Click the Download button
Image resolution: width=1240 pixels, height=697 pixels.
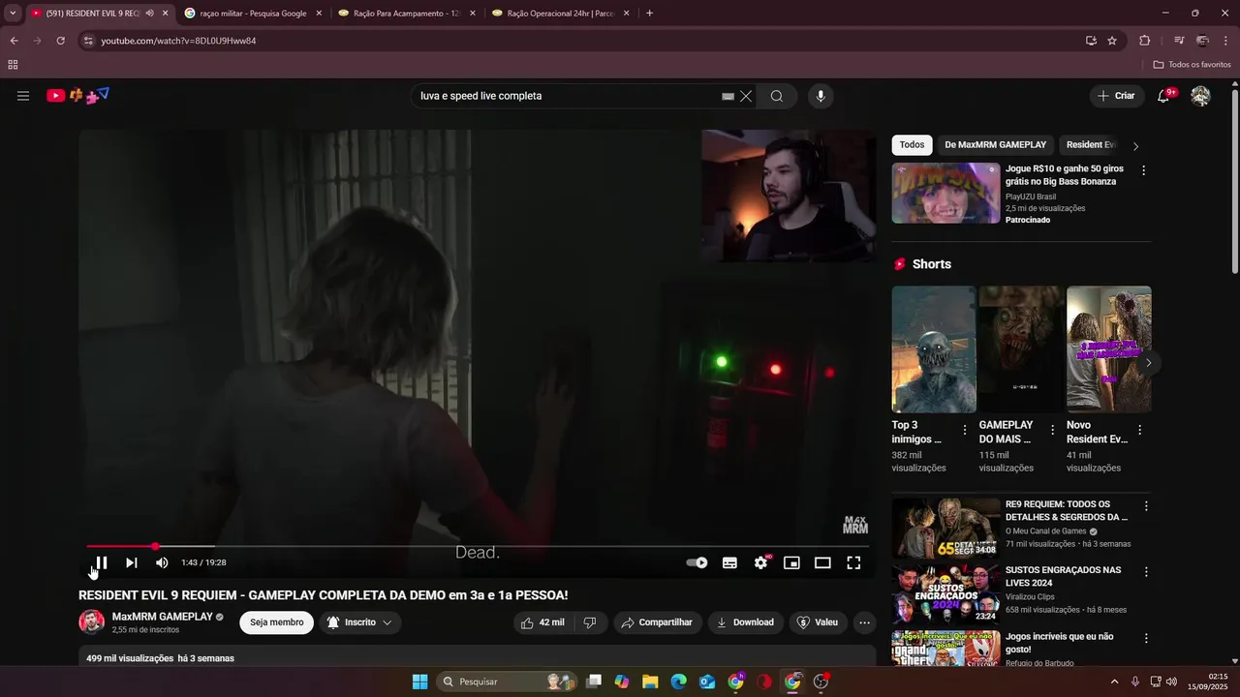[x=745, y=622]
